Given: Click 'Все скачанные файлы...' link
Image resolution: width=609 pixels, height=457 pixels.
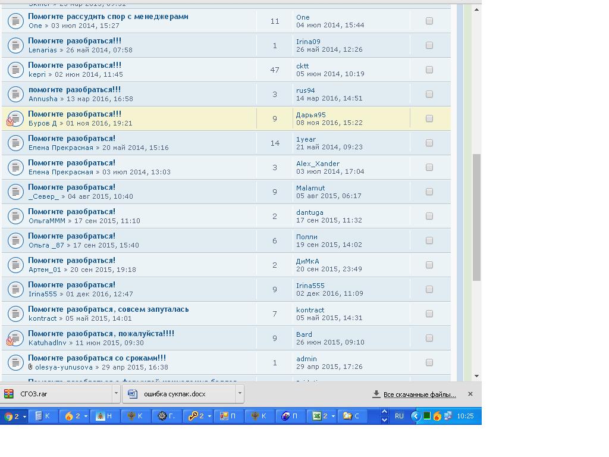Looking at the screenshot, I should click(419, 395).
